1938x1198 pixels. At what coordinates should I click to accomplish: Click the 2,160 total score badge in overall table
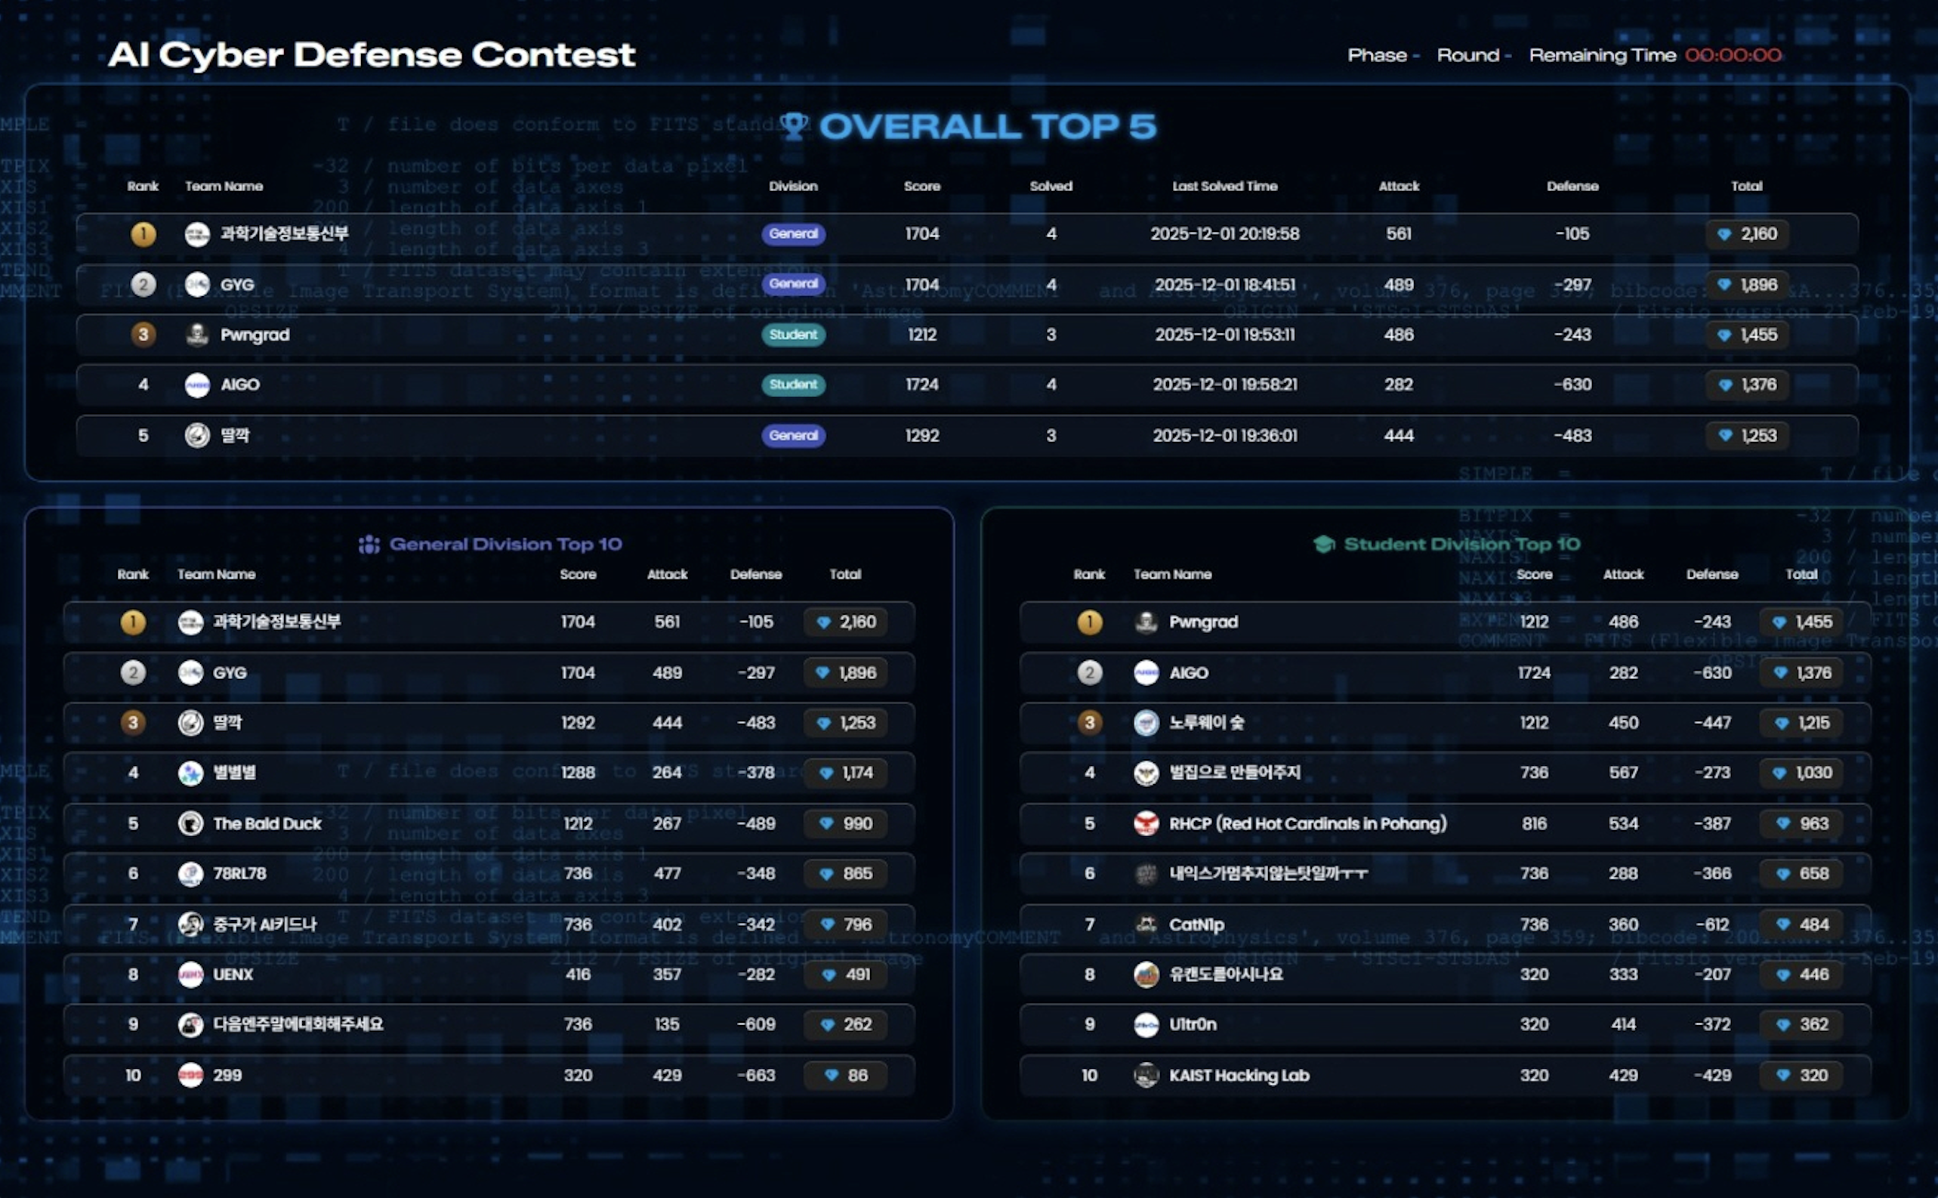[x=1747, y=233]
